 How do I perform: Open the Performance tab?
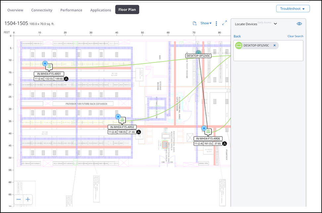pyautogui.click(x=71, y=10)
